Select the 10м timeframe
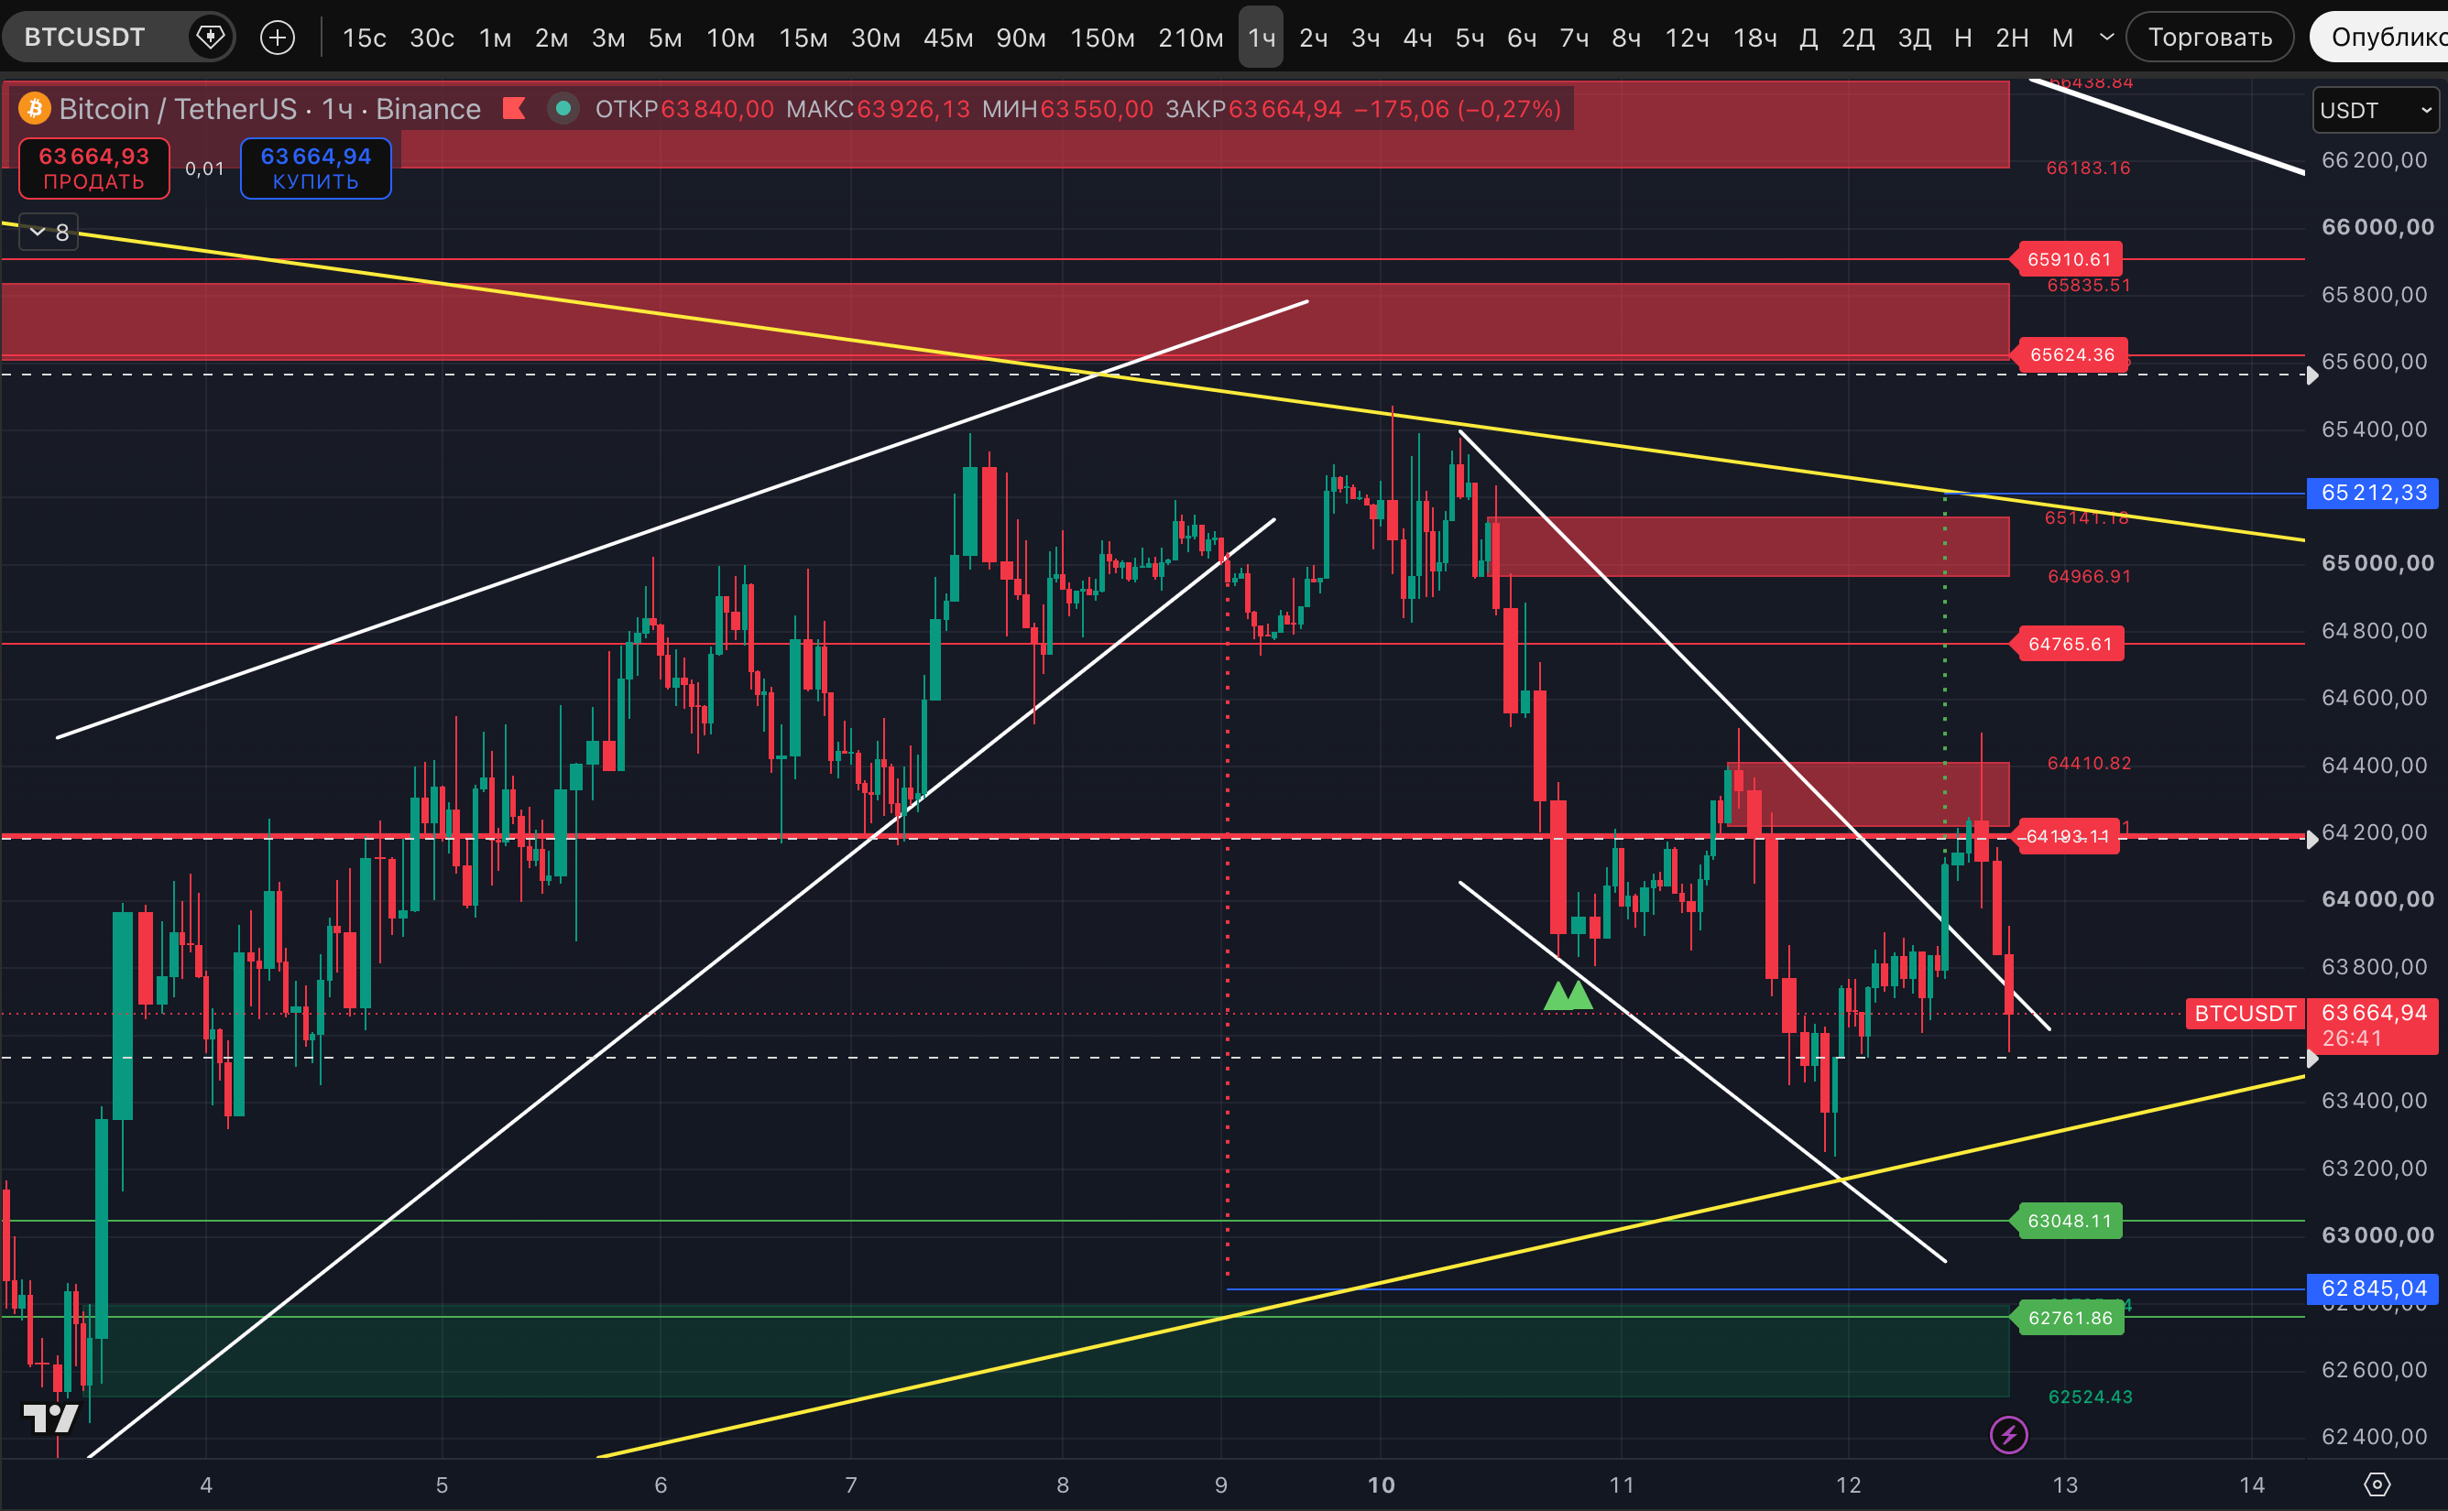The image size is (2448, 1511). 731,38
